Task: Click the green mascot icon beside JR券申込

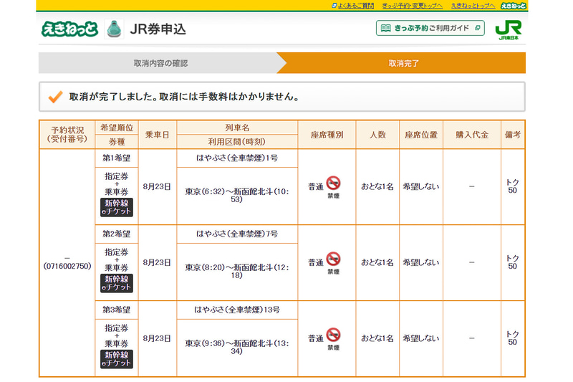Action: pos(114,29)
